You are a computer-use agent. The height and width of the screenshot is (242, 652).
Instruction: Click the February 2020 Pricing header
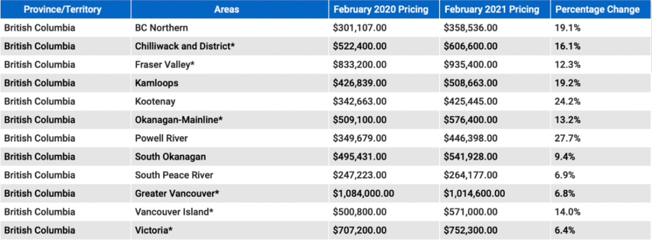tap(384, 10)
